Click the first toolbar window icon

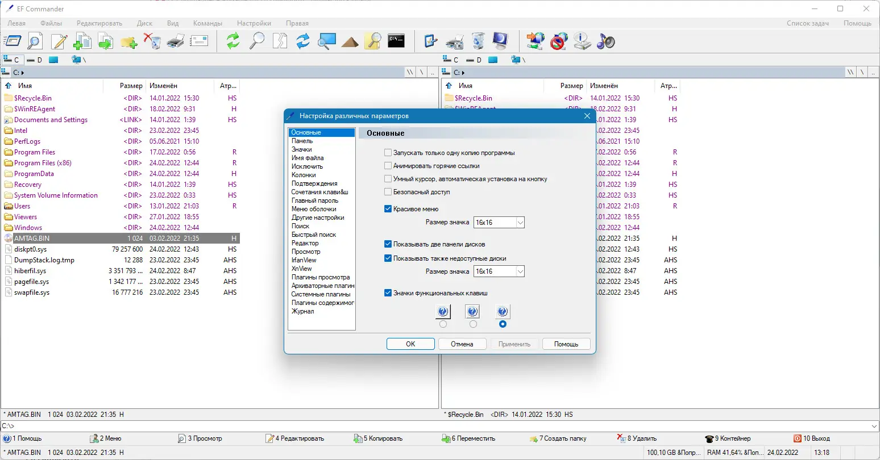(x=13, y=41)
